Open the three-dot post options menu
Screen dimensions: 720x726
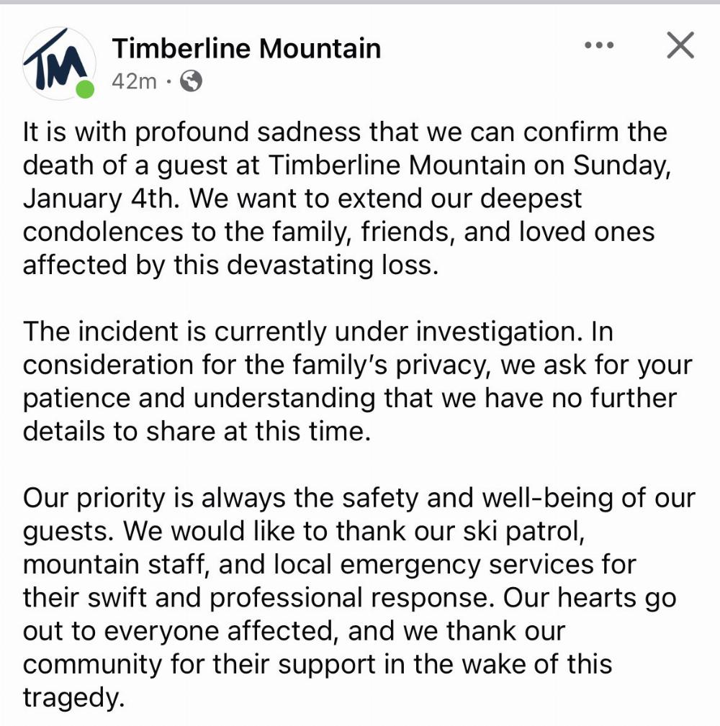point(598,46)
